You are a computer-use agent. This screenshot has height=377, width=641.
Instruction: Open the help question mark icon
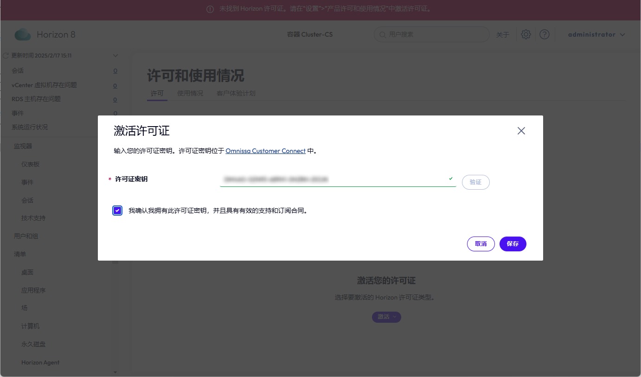(x=545, y=34)
